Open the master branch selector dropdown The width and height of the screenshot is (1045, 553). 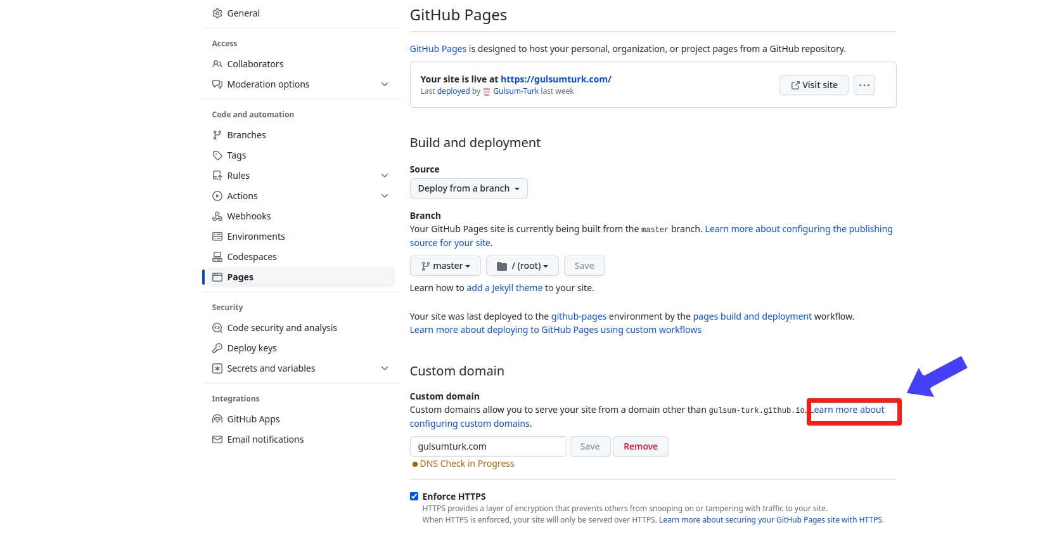point(446,266)
